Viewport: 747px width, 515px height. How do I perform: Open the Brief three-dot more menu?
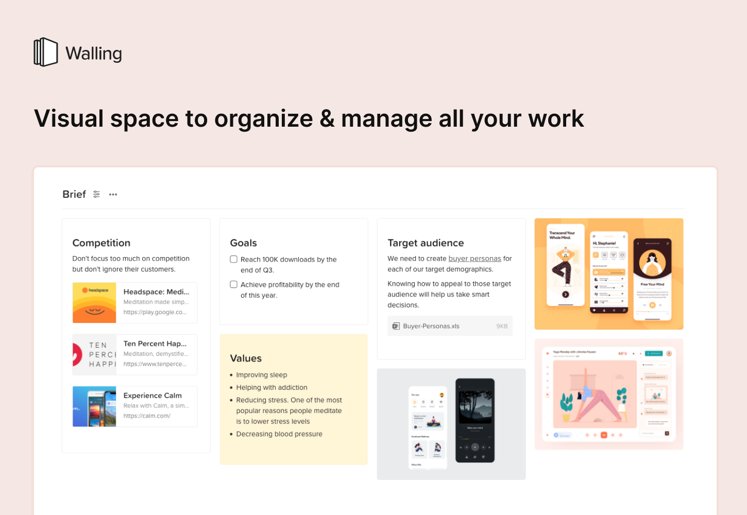(113, 194)
